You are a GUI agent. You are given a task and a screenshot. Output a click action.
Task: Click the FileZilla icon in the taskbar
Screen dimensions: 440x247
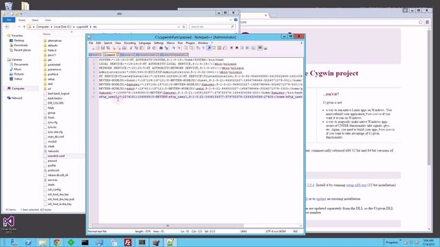point(128,242)
